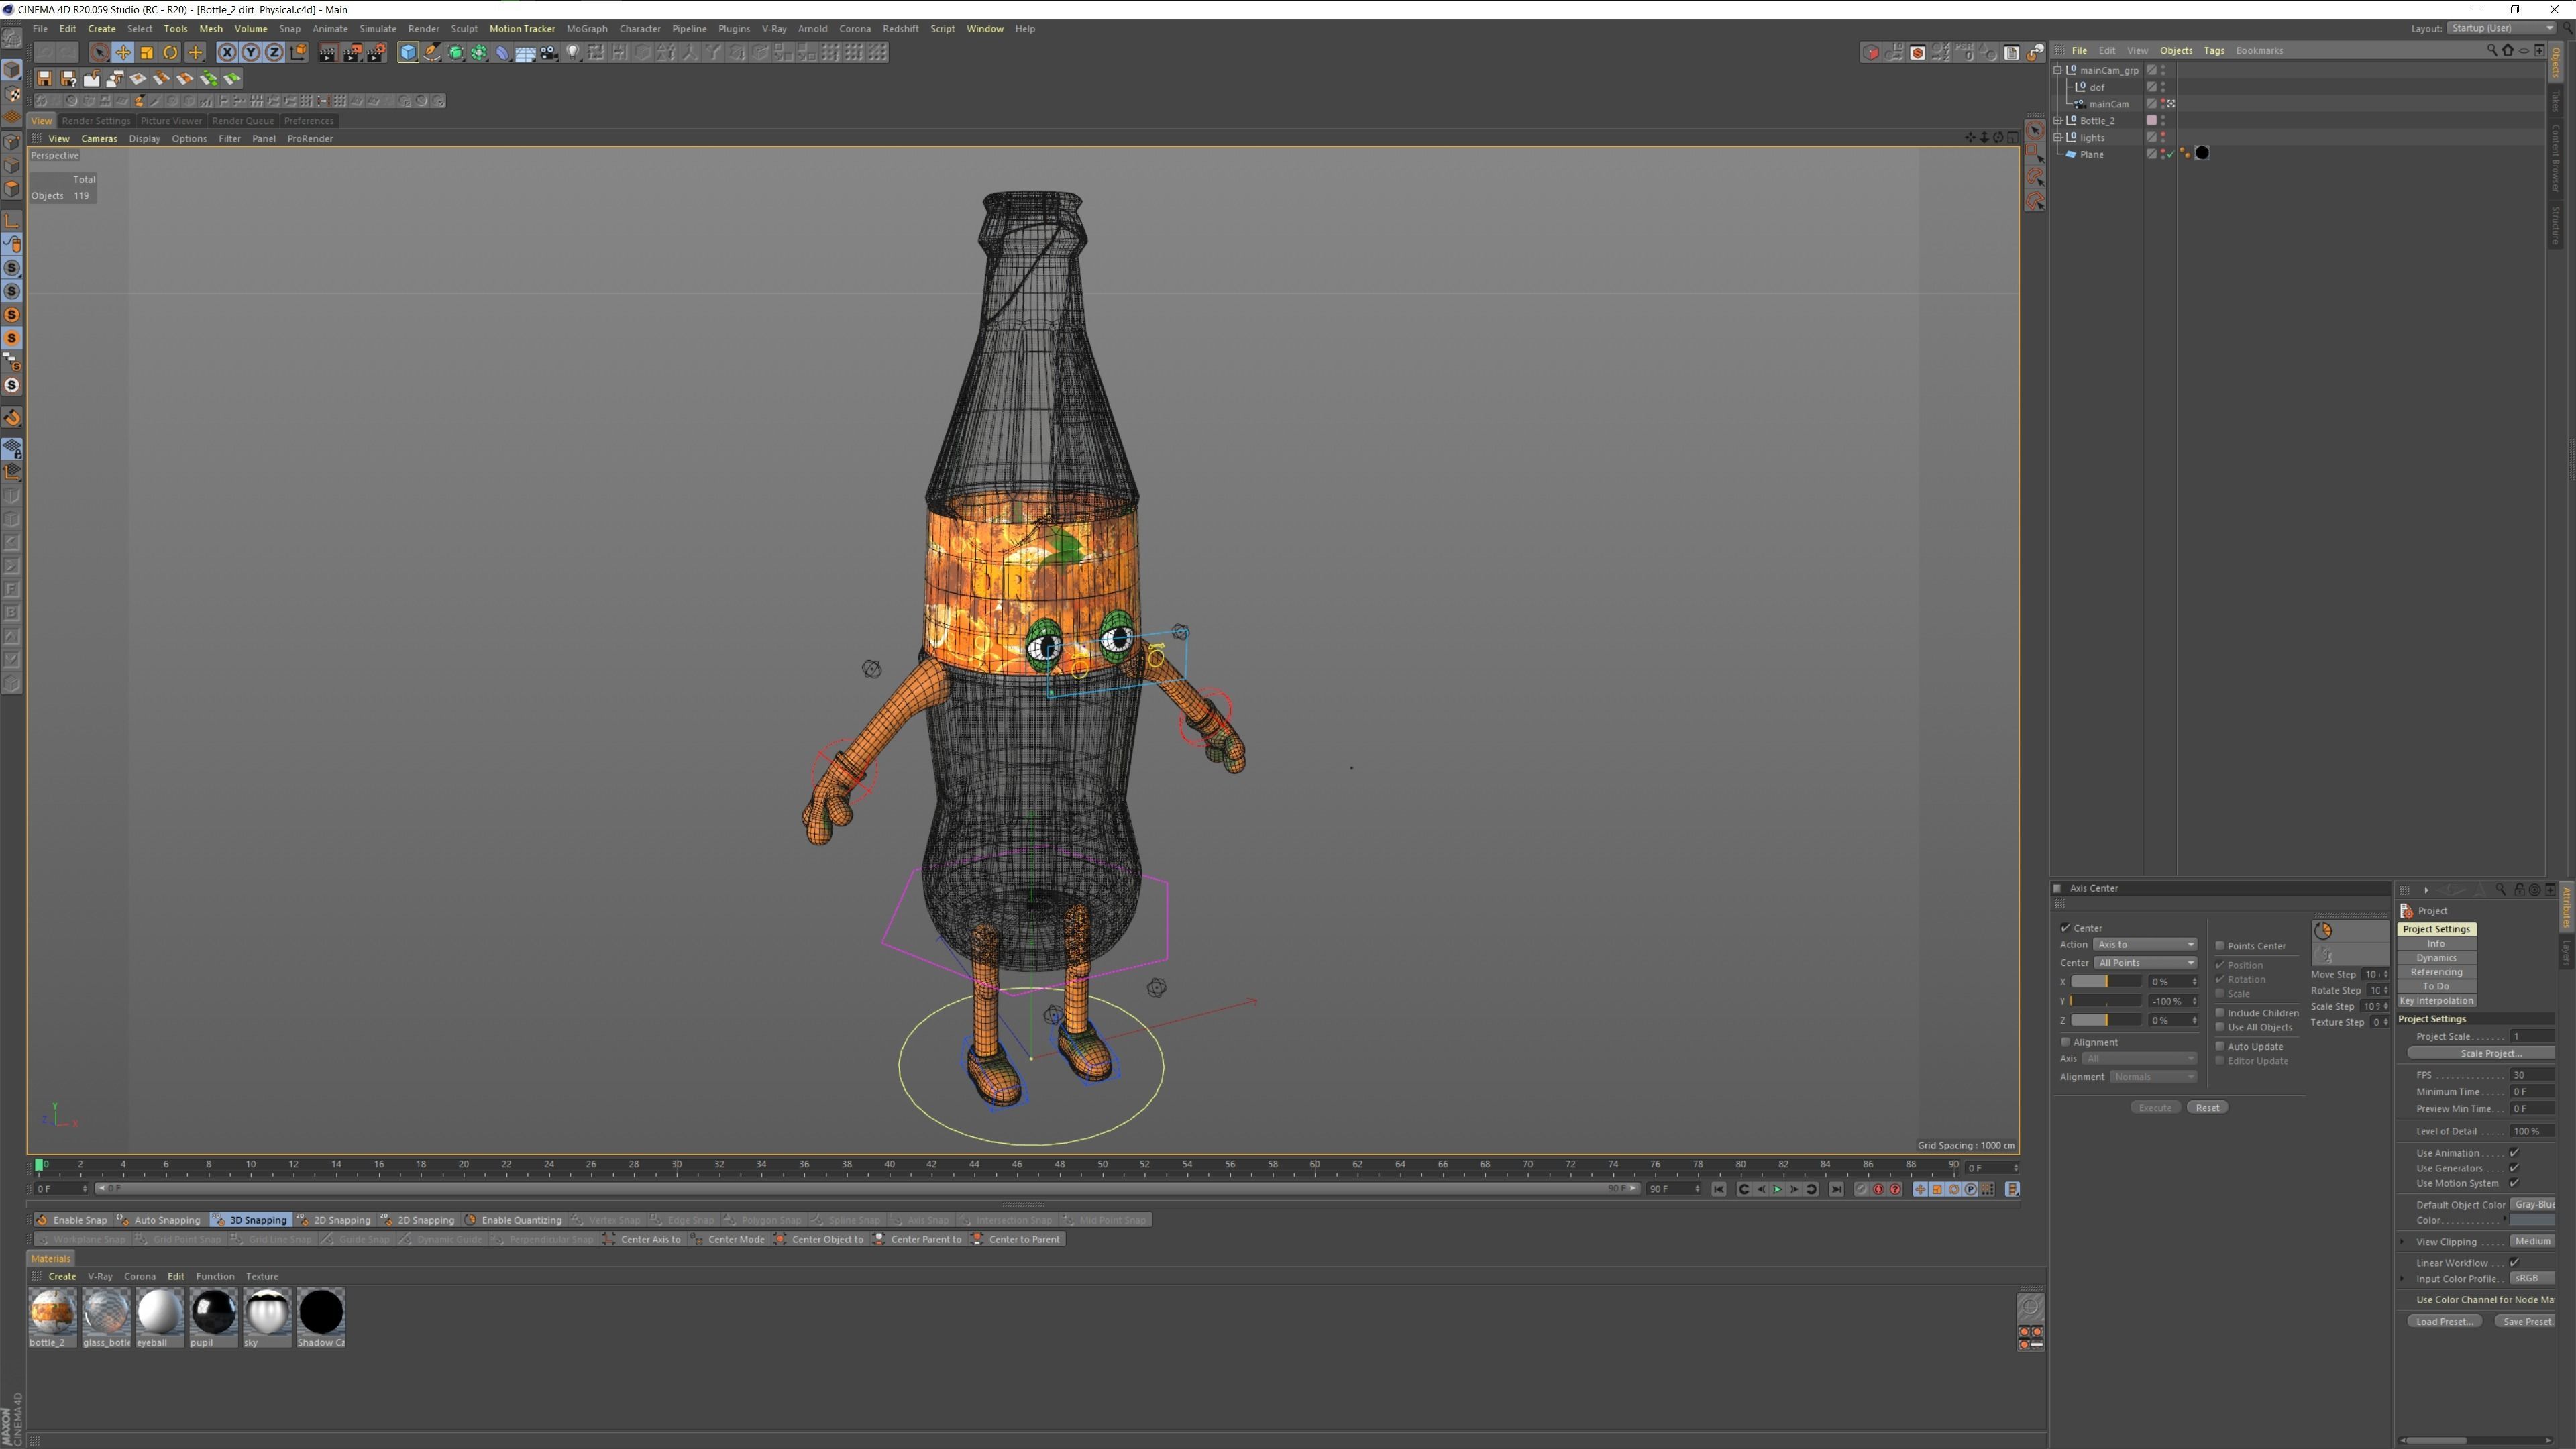Toggle Linear Workflow checkbox
This screenshot has height=1449, width=2576.
(2514, 1263)
